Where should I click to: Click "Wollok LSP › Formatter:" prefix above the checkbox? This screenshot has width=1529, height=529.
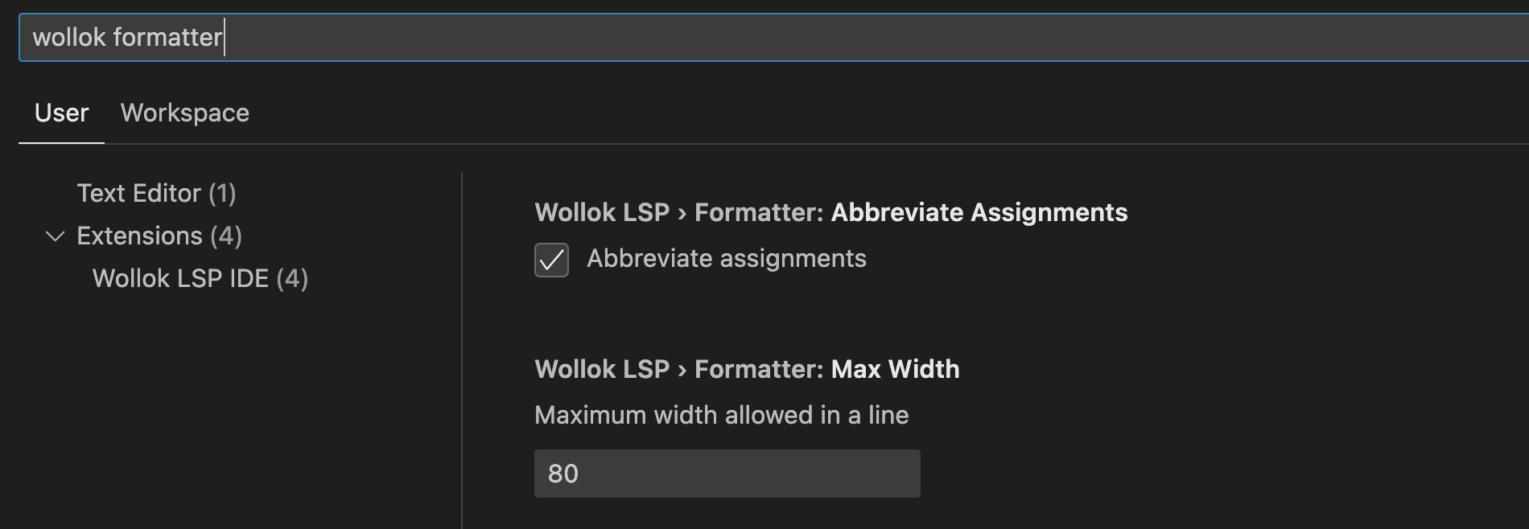[x=678, y=212]
